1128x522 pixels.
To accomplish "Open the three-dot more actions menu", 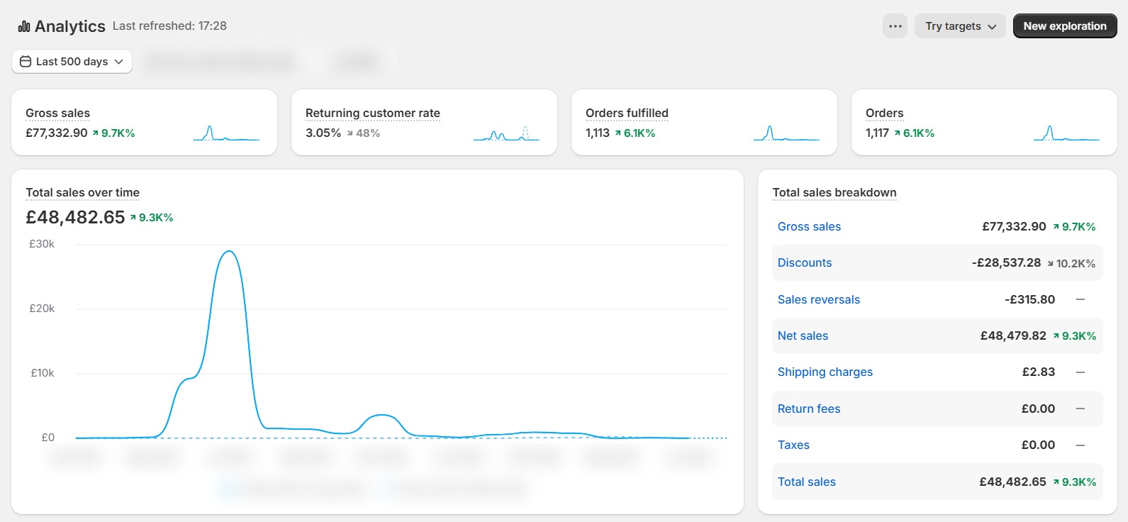I will pos(895,26).
